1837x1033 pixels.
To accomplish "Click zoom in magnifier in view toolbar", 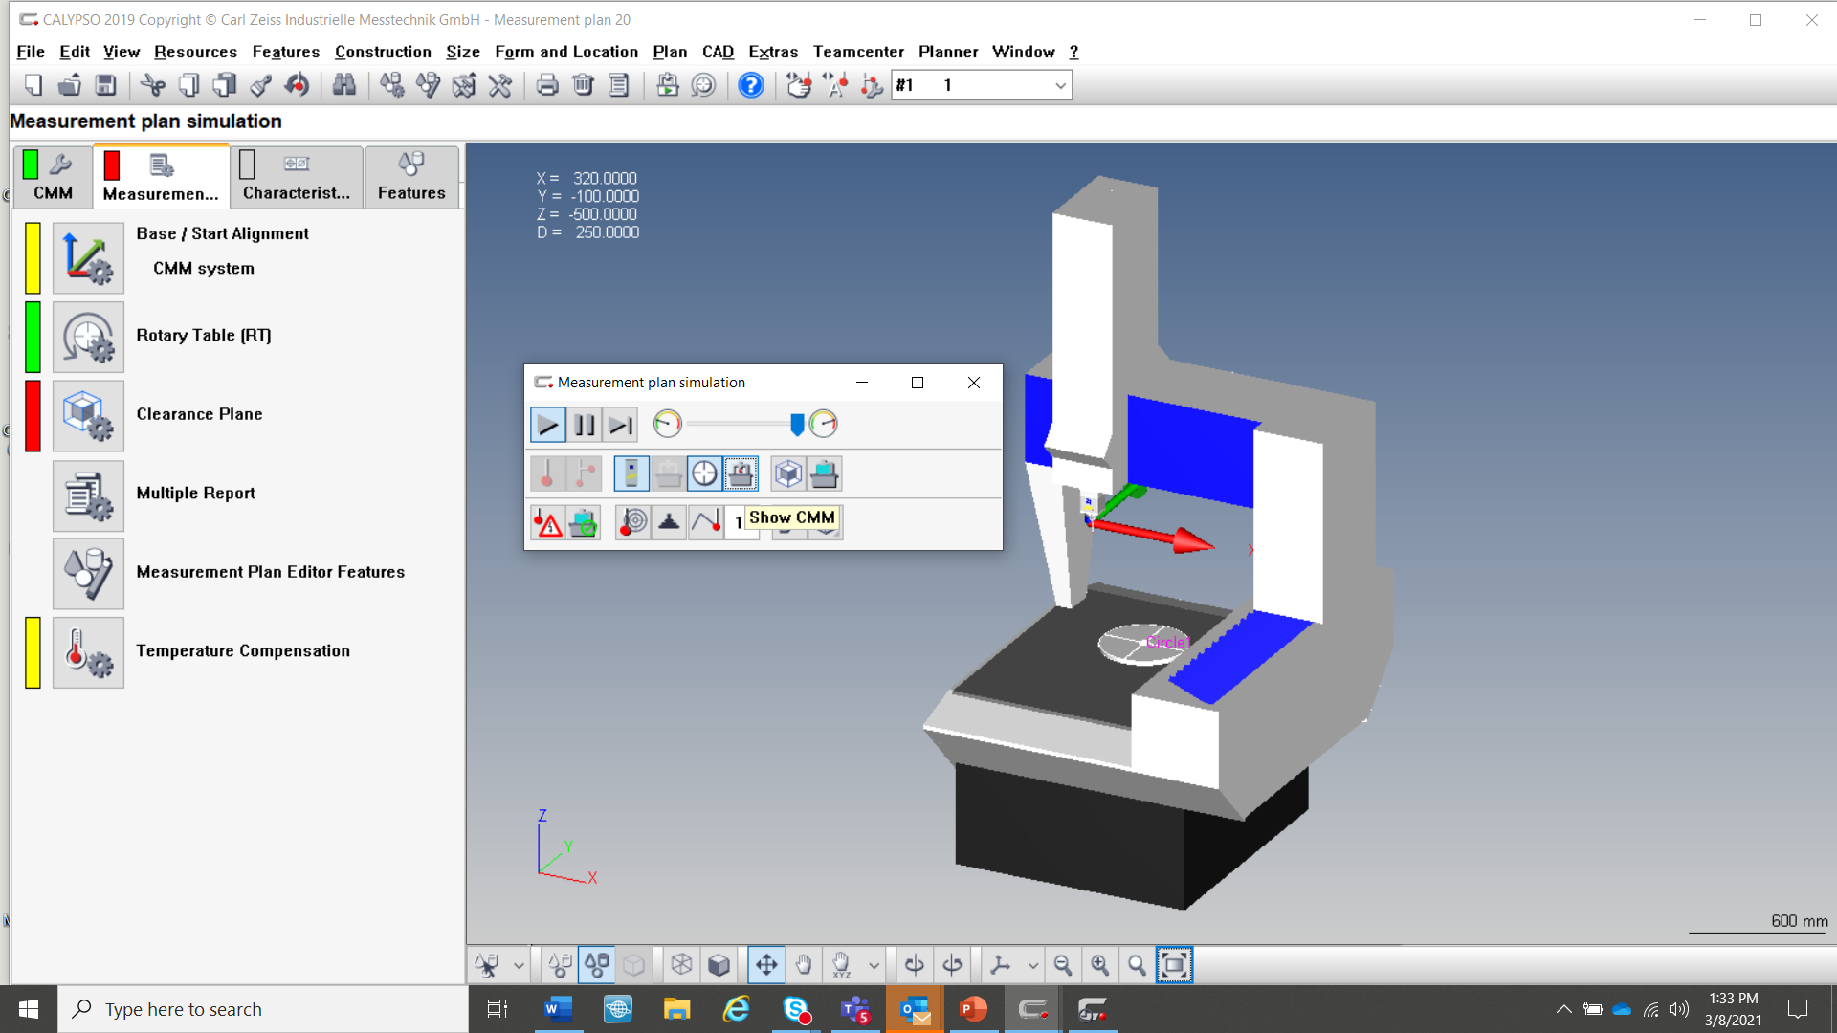I will pyautogui.click(x=1099, y=965).
